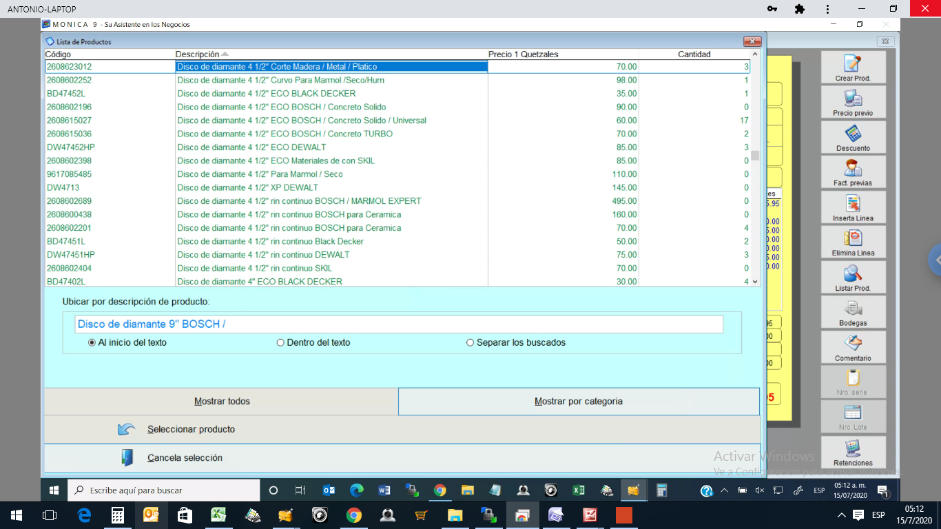This screenshot has height=529, width=941.
Task: Click scroll-up arrow of product list
Action: click(755, 54)
